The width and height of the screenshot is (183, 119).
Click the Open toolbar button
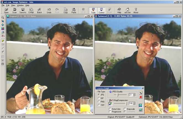(6, 11)
